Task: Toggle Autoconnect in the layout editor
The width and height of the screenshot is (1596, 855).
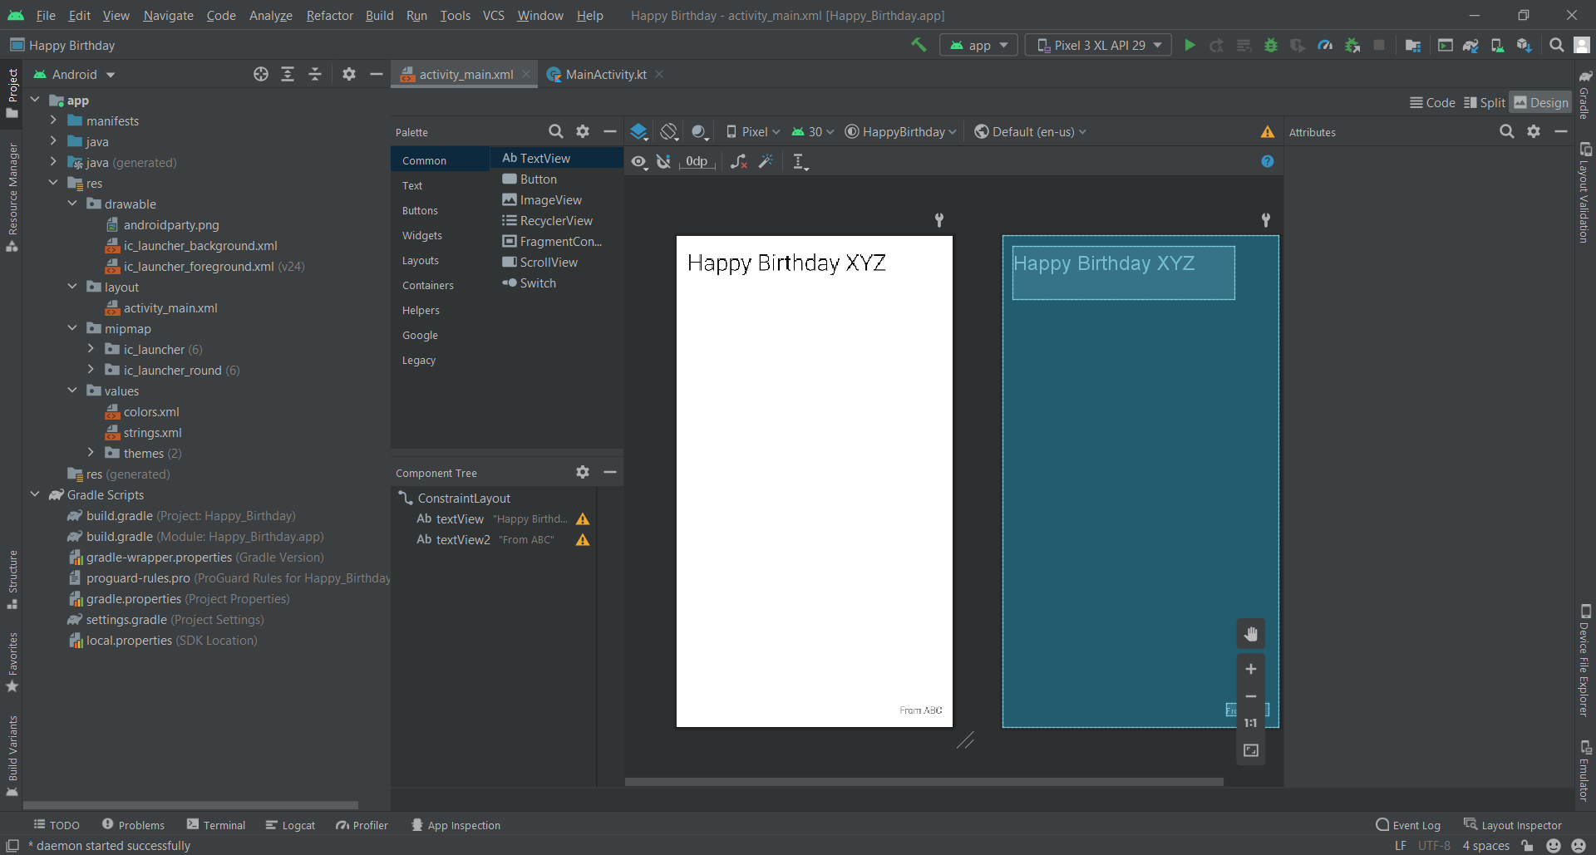Action: coord(663,161)
